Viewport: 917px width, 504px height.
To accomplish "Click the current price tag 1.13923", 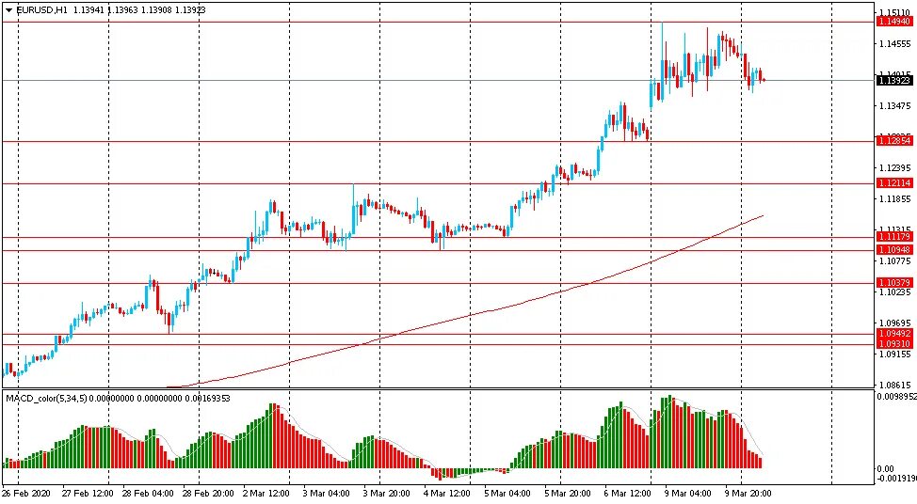I will coord(894,81).
